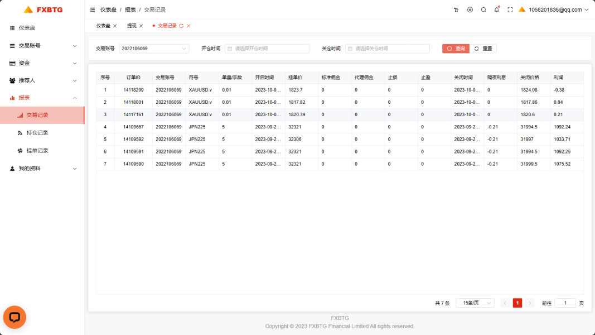Screen dimensions: 595x335
Task: Open notifications bell
Action: (496, 9)
